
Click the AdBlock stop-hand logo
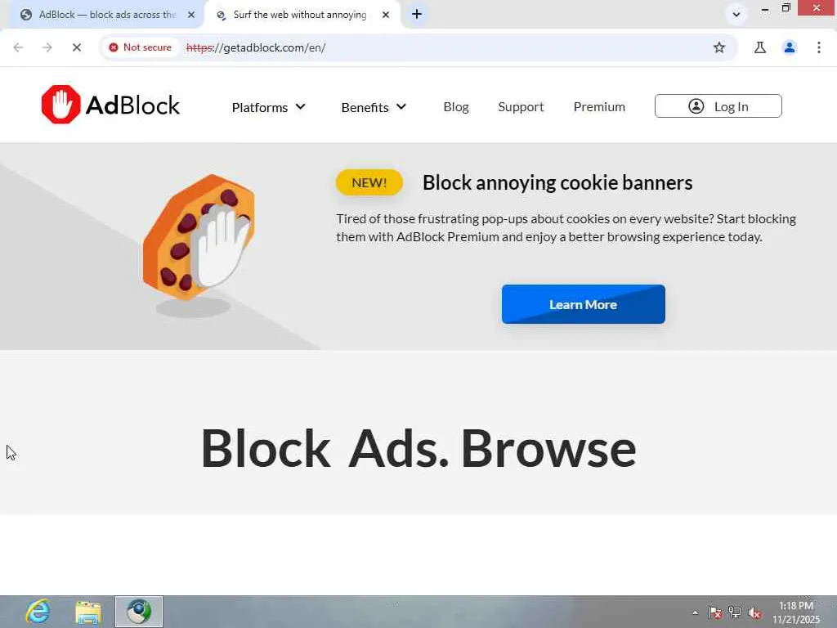click(x=60, y=105)
